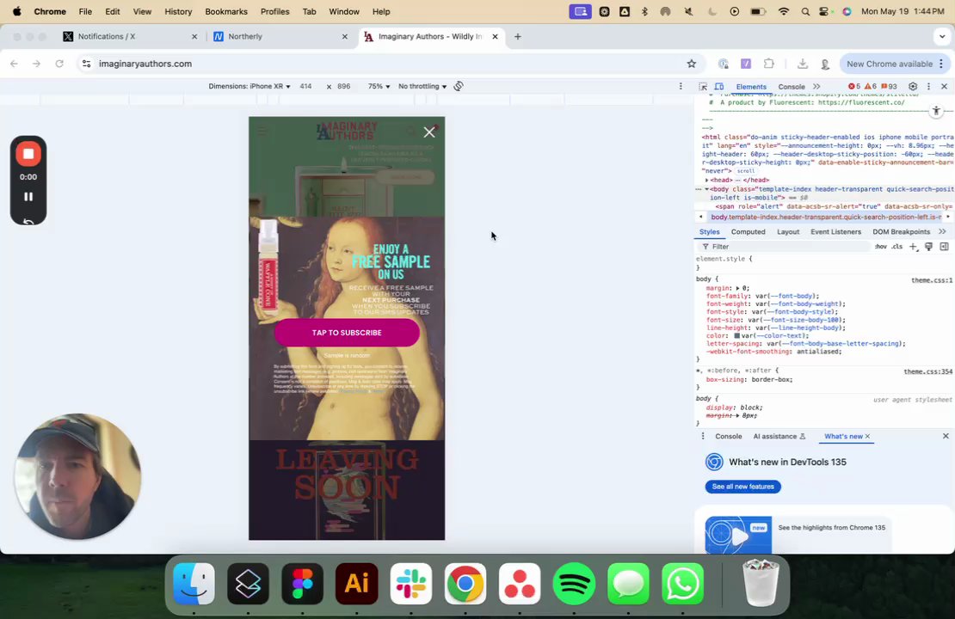Play the Chrome 135 highlights video thumbnail

click(x=738, y=536)
